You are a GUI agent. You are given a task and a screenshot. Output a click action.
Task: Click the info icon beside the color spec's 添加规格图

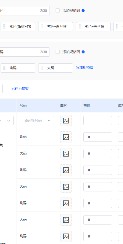pyautogui.click(x=83, y=11)
